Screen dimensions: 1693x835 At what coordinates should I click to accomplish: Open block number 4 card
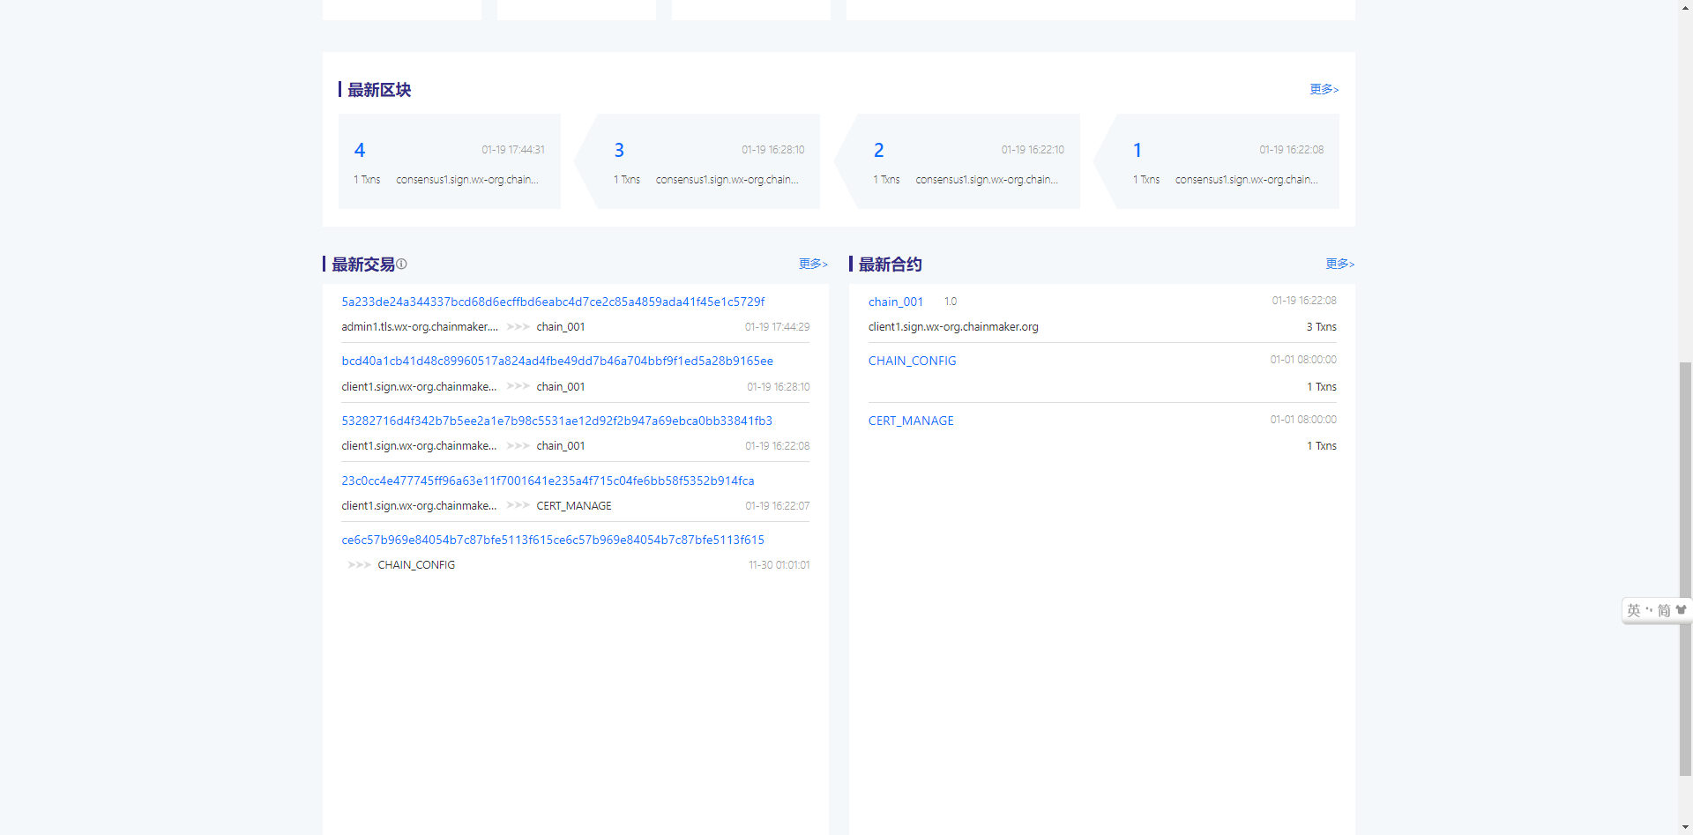(x=450, y=161)
